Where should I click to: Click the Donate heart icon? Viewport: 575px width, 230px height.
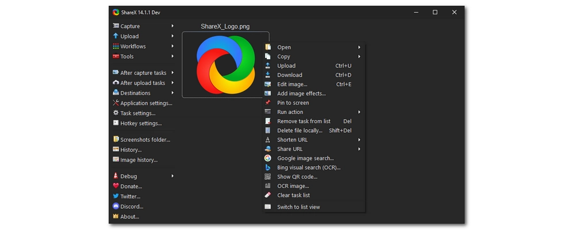coord(116,186)
